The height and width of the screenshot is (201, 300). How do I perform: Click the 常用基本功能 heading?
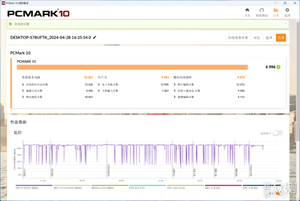[x=31, y=77]
